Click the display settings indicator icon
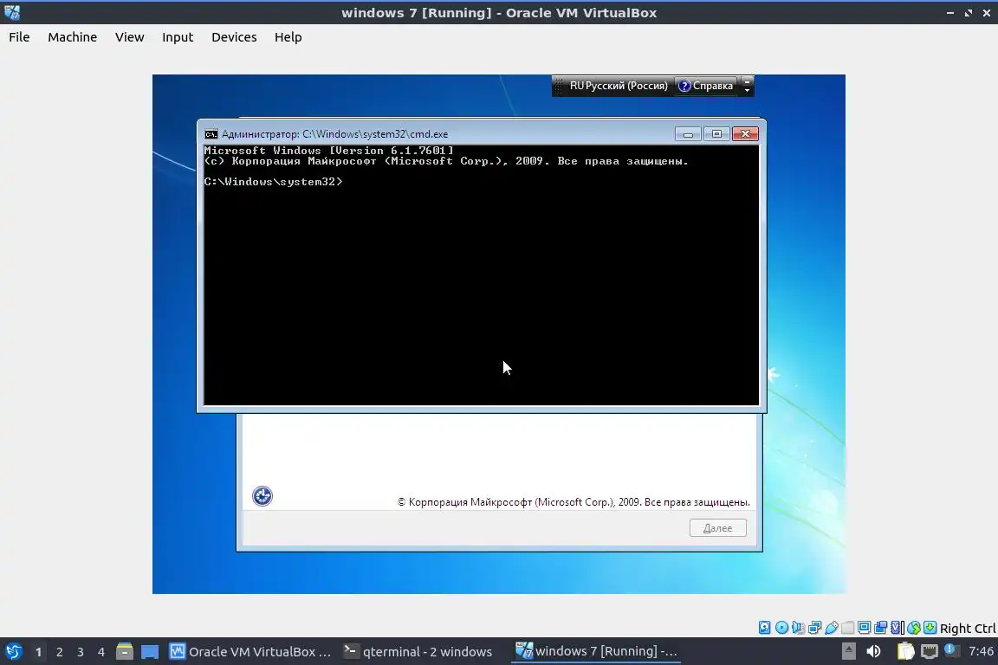 click(x=865, y=628)
